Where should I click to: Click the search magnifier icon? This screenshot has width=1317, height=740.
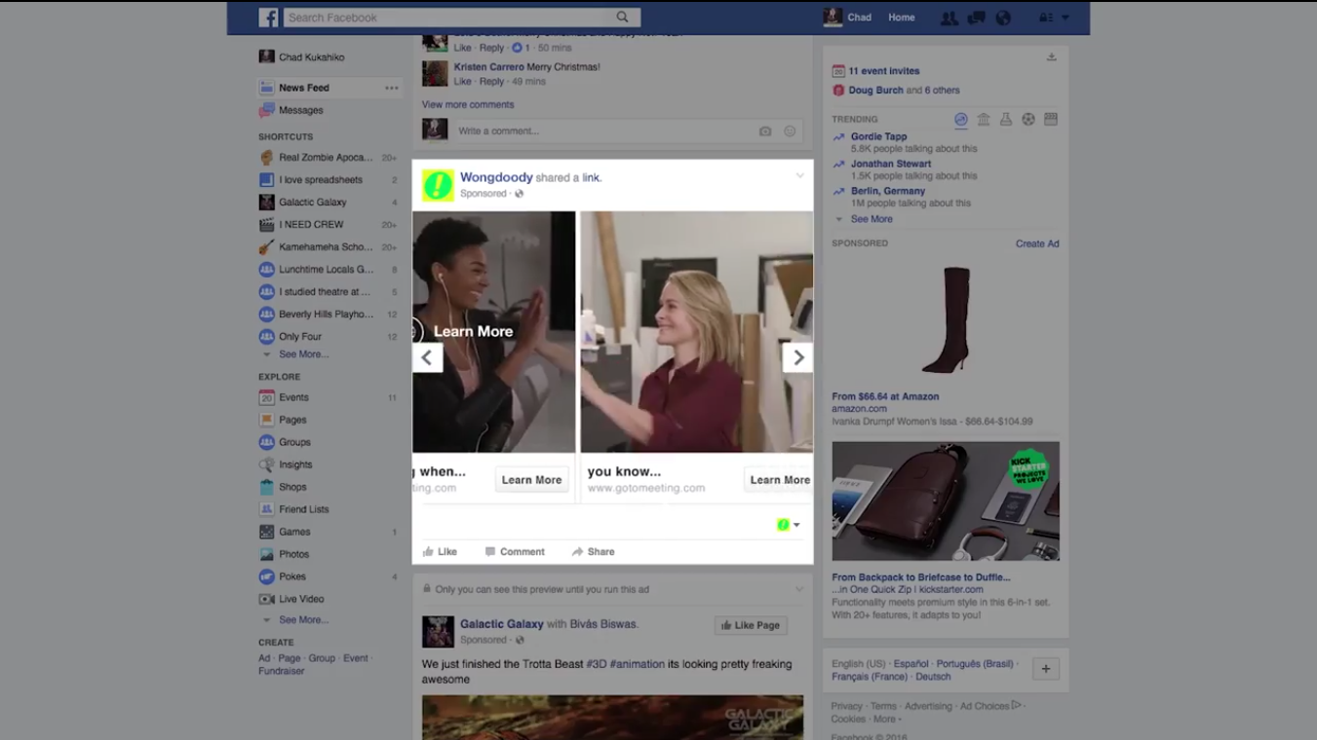(x=622, y=18)
